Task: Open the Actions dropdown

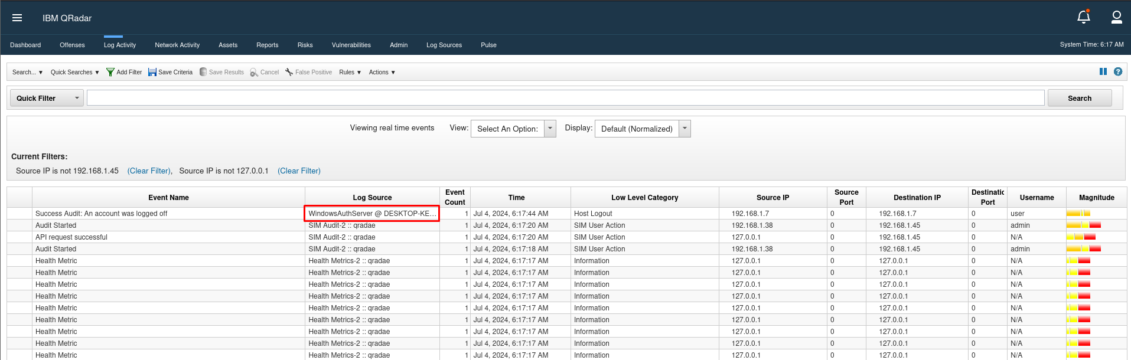Action: point(382,72)
